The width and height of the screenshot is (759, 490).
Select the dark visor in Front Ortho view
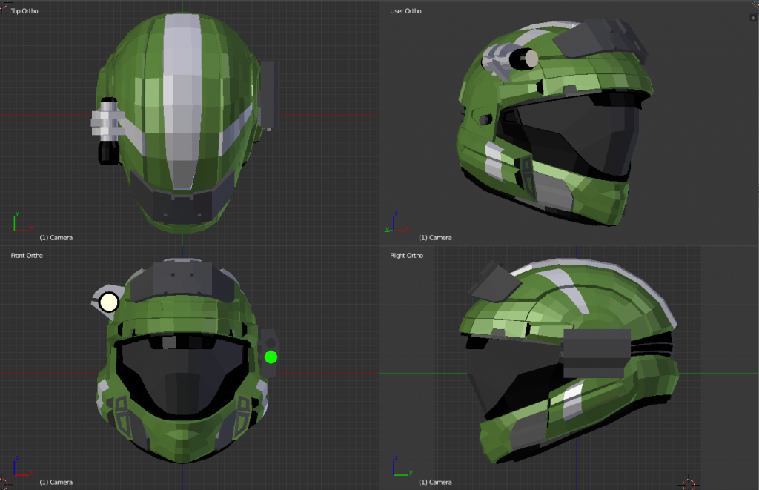(182, 375)
